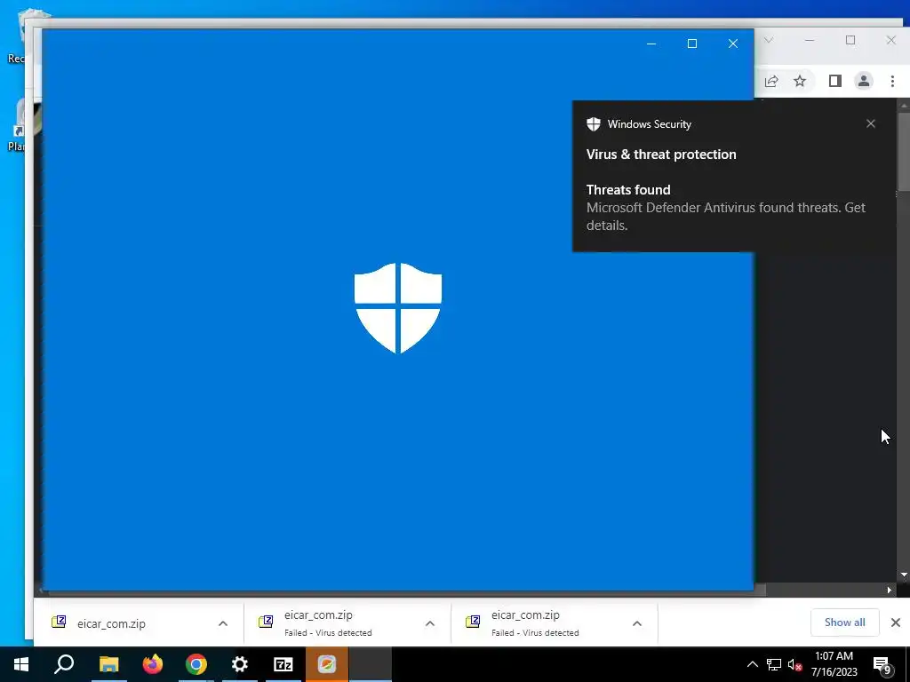Toggle Chrome's side panel icon

pyautogui.click(x=835, y=81)
